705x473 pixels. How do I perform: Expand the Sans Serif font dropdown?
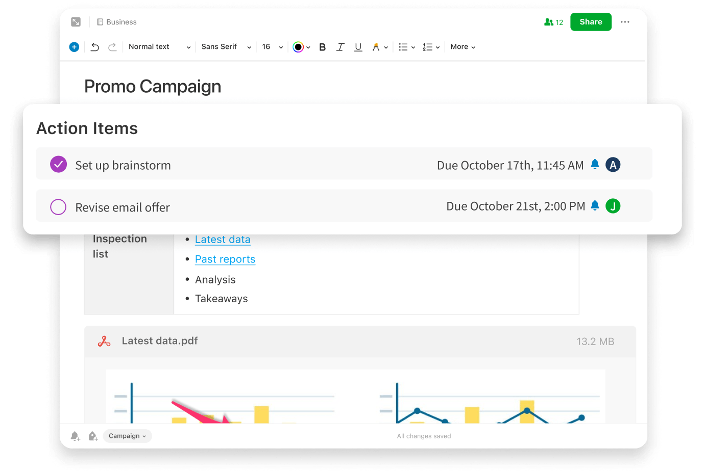pyautogui.click(x=226, y=47)
